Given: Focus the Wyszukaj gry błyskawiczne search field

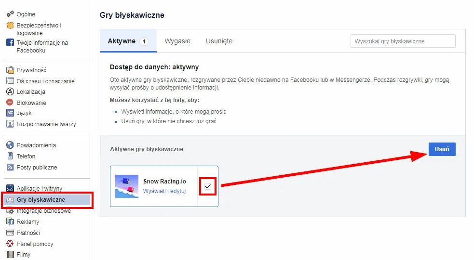Looking at the screenshot, I should click(x=403, y=41).
